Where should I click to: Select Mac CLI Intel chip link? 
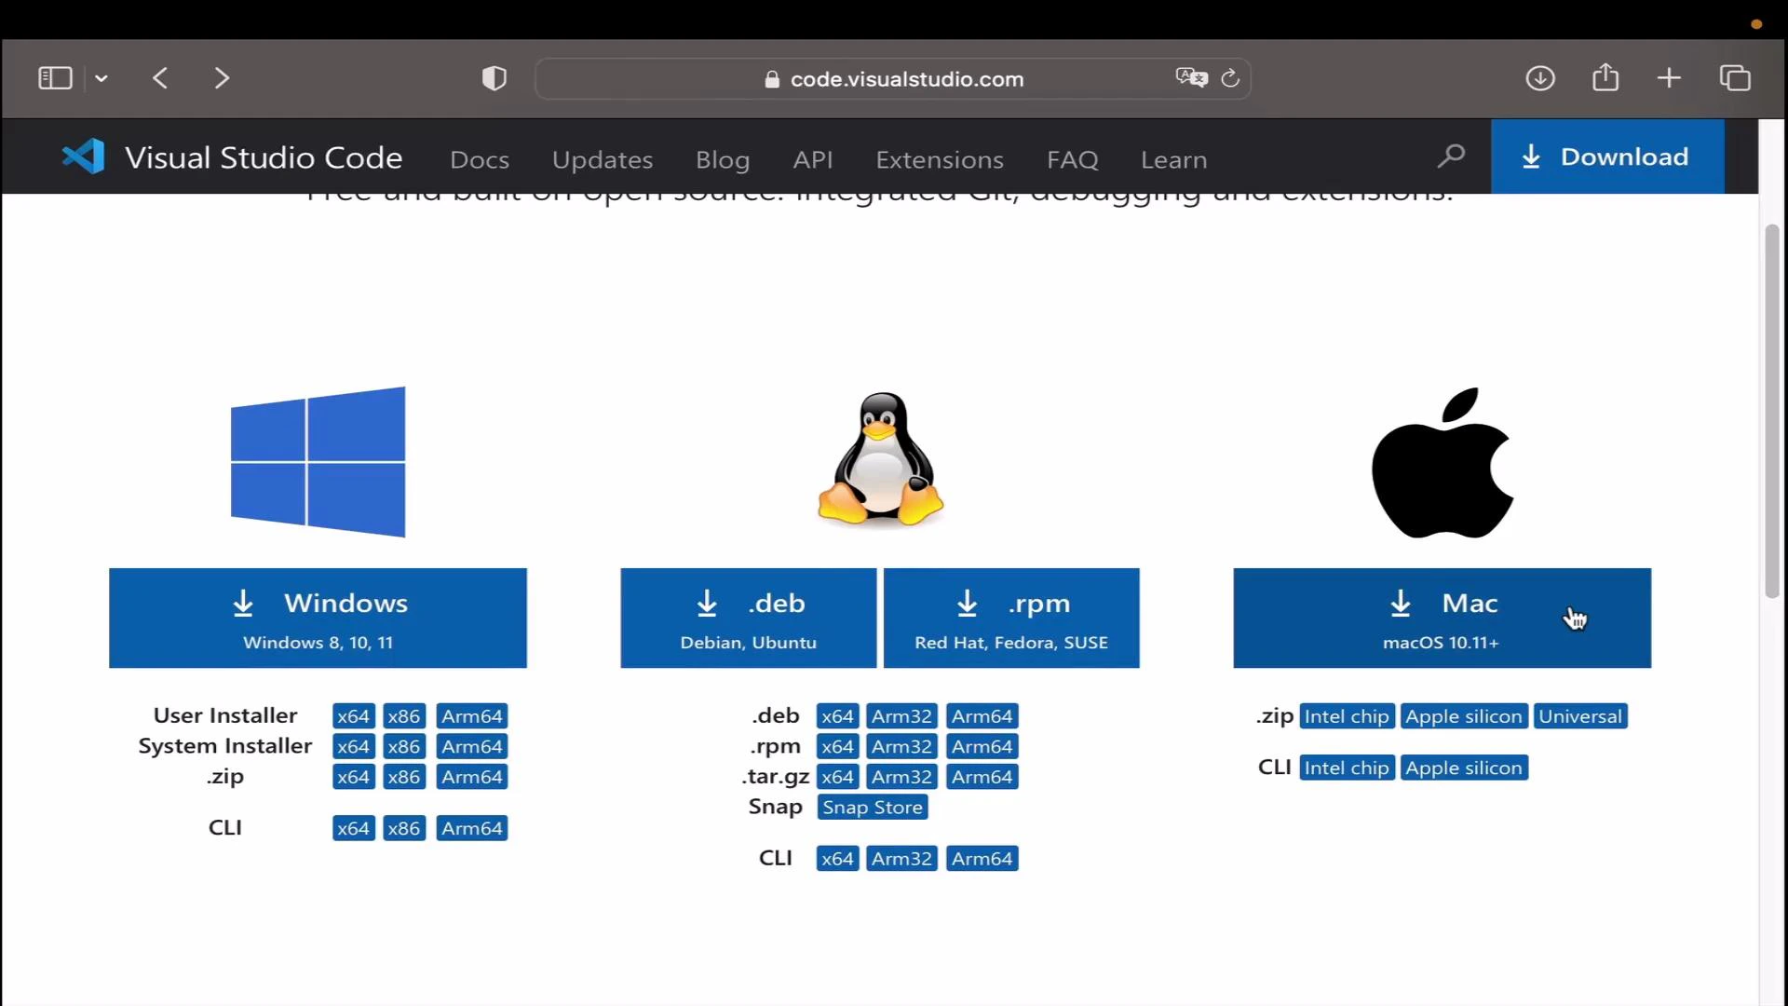tap(1347, 768)
